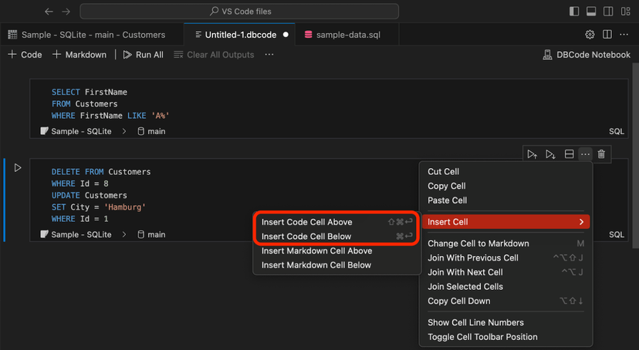Toggle the secondary sidebar layout icon

608,12
